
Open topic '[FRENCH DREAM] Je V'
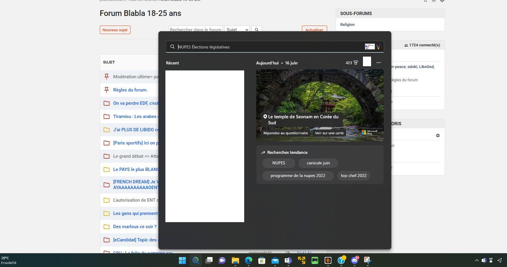coord(136,185)
